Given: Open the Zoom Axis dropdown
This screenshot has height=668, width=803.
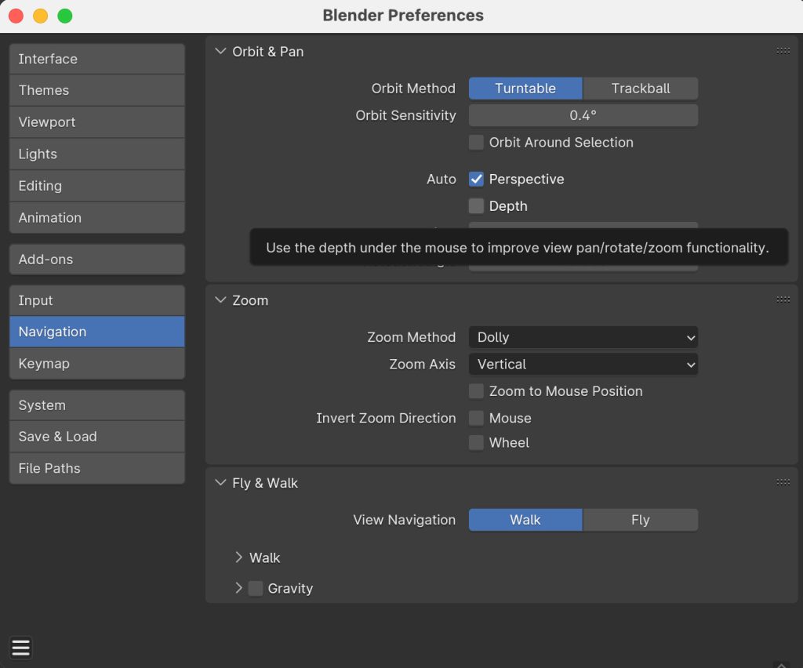Looking at the screenshot, I should 583,365.
